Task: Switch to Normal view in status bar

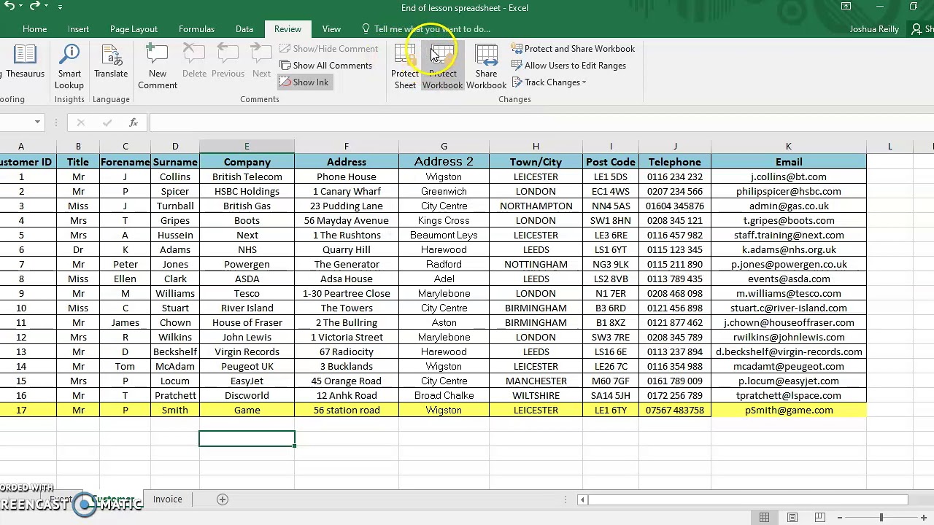Action: pyautogui.click(x=764, y=518)
